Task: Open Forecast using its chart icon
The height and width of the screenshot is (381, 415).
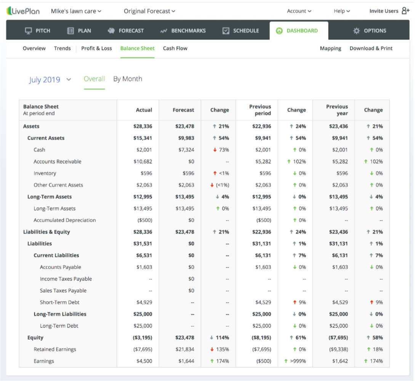Action: pos(111,30)
